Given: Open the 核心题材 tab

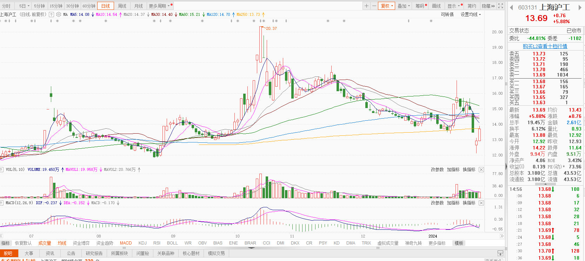Looking at the screenshot, I should (x=191, y=253).
